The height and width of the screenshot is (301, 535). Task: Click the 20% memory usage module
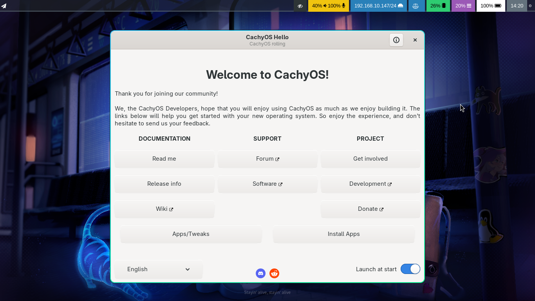(x=463, y=6)
